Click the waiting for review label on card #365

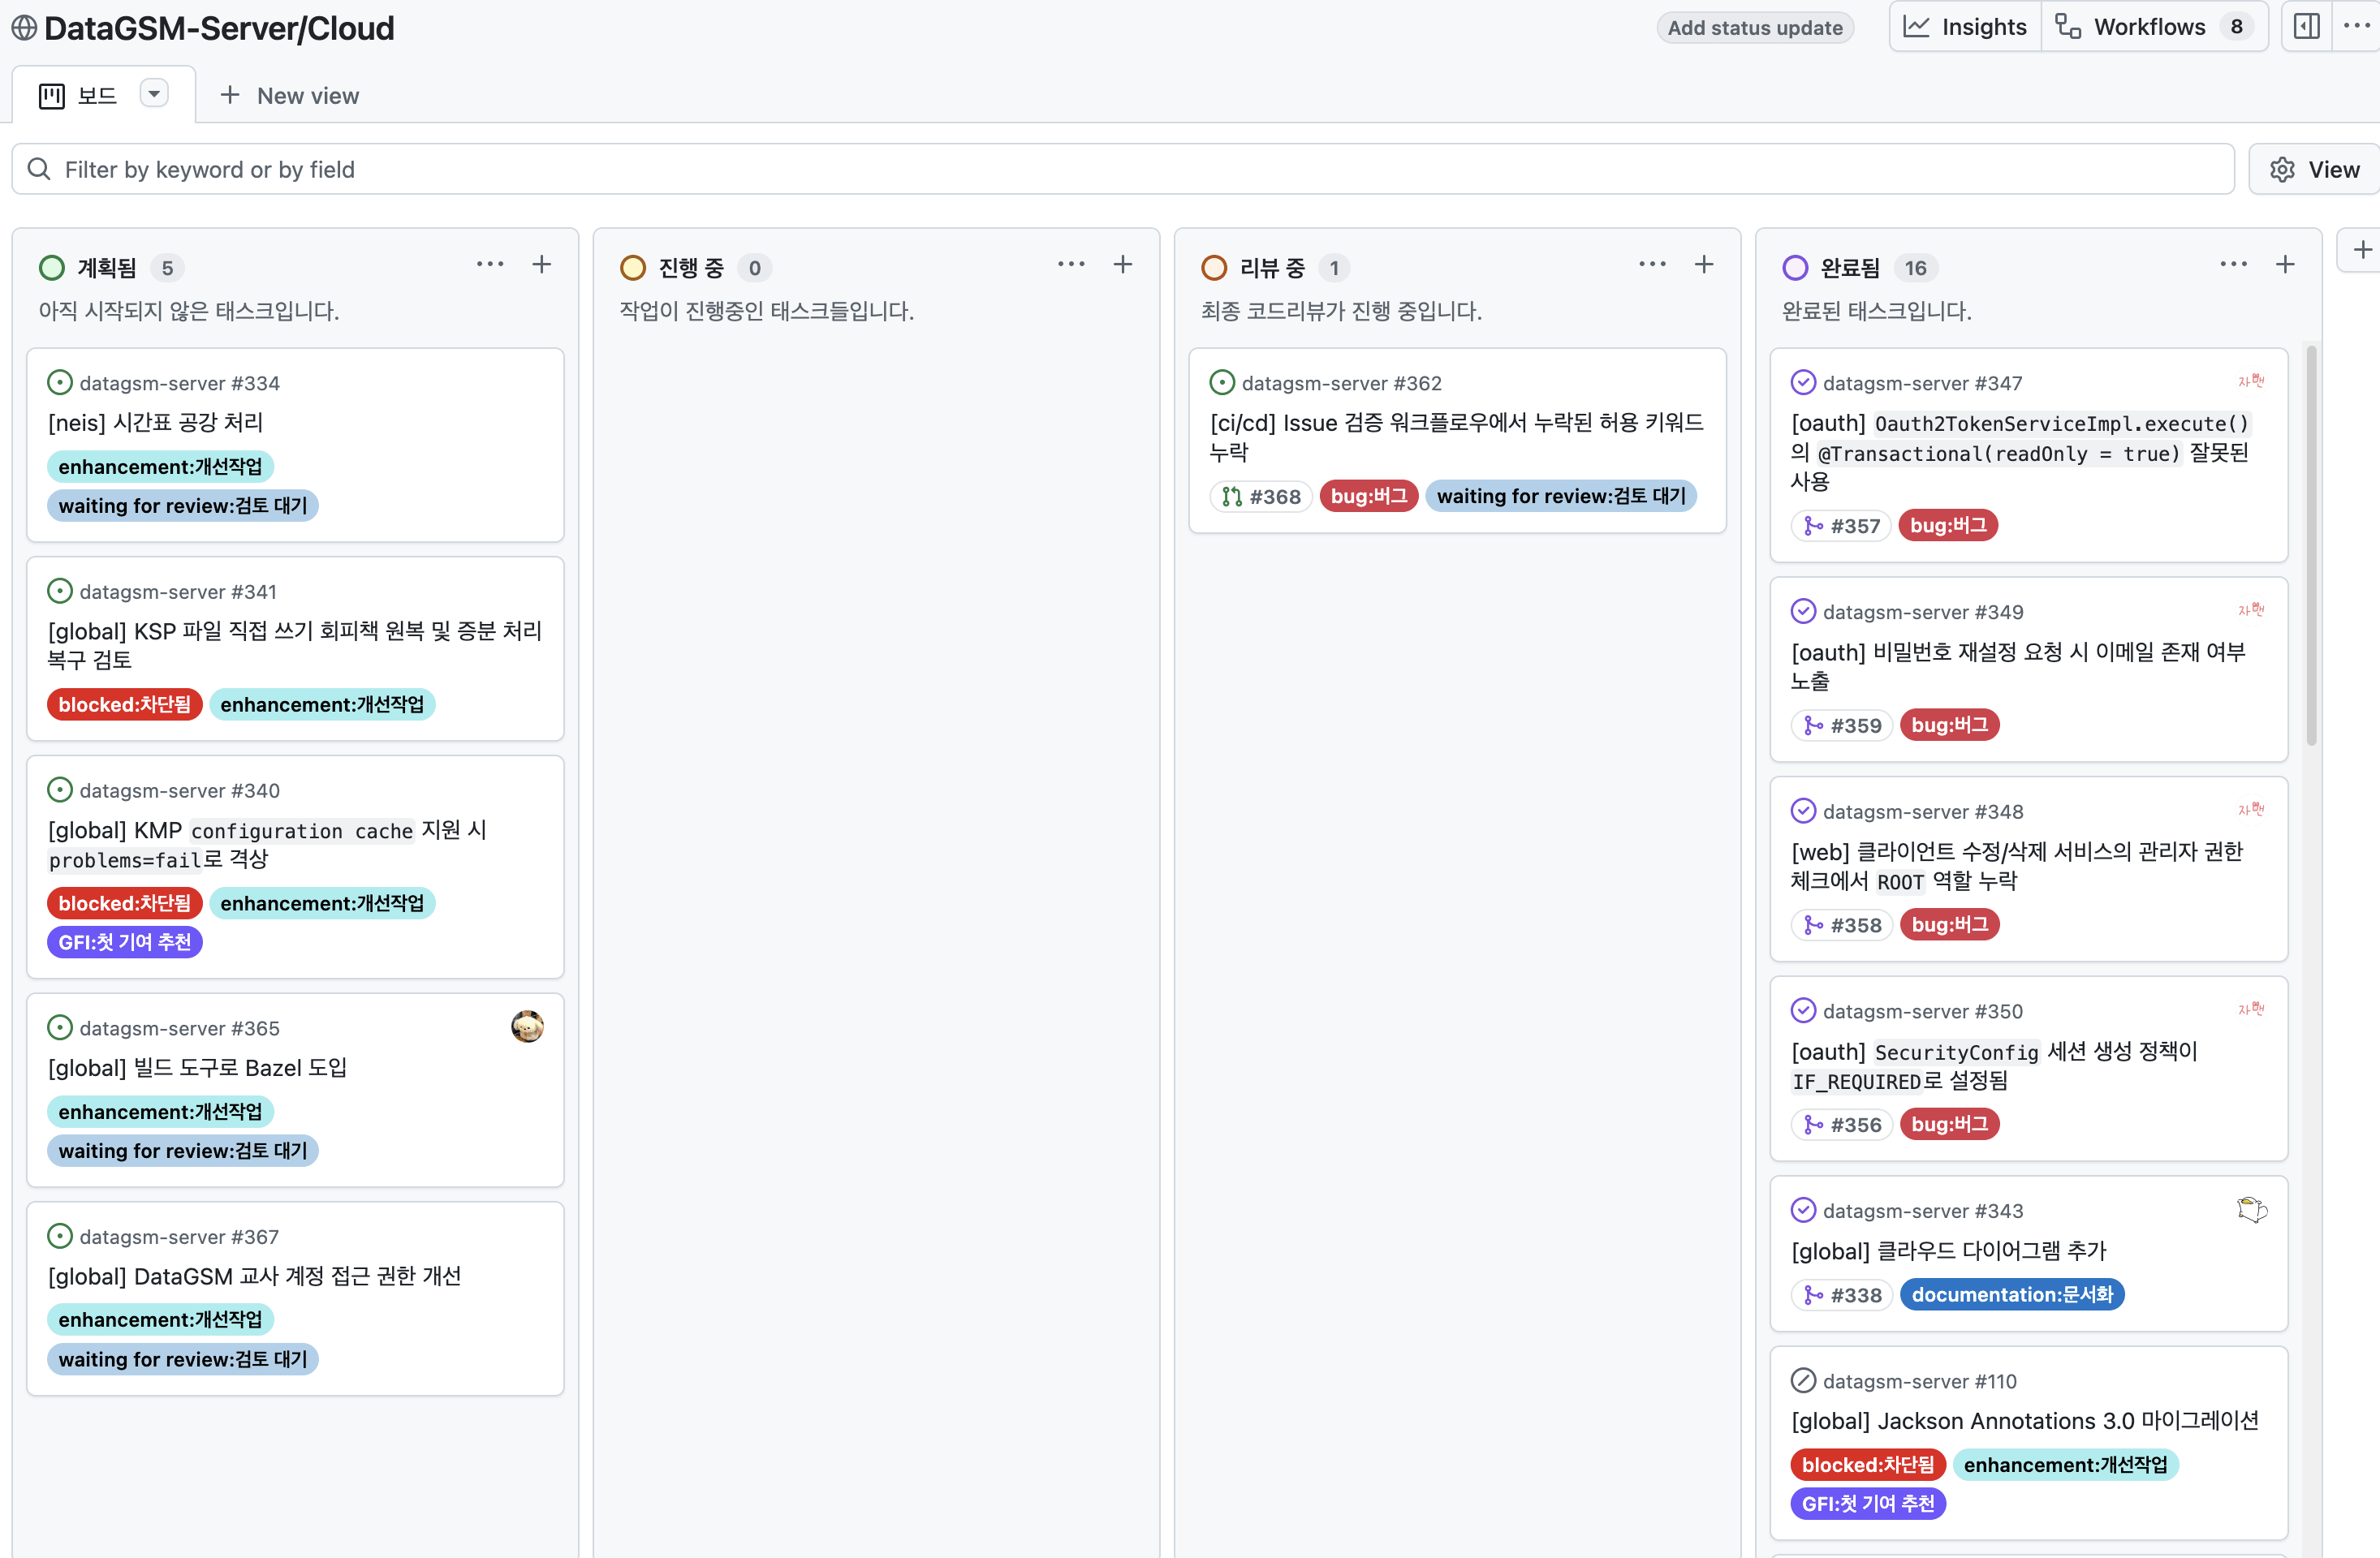pyautogui.click(x=183, y=1151)
